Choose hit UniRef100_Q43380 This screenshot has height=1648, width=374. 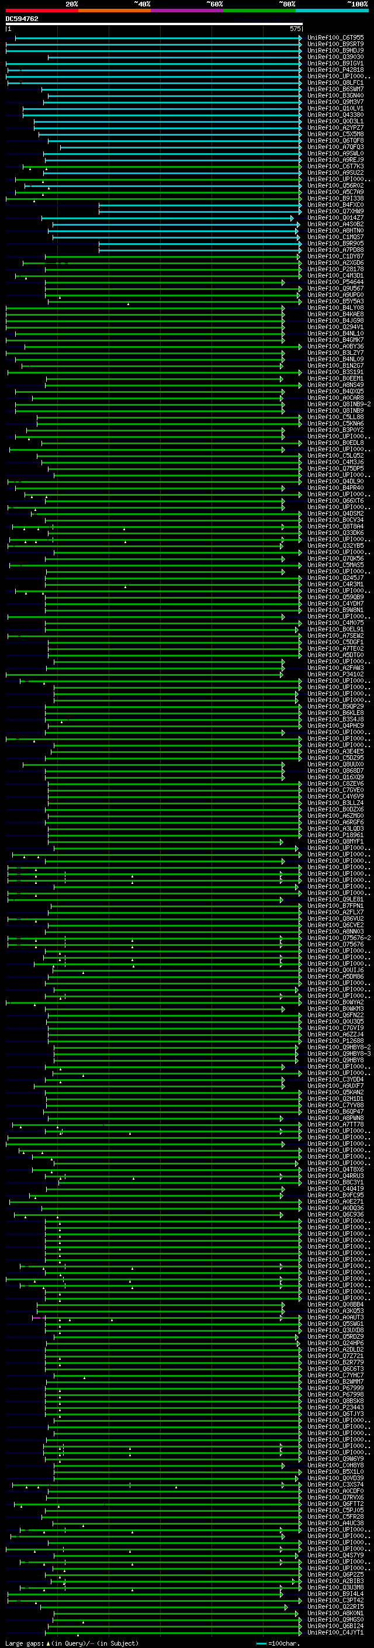(335, 115)
